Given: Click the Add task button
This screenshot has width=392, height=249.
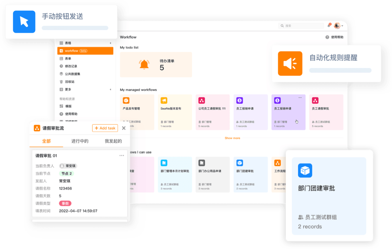Looking at the screenshot, I should pos(105,128).
